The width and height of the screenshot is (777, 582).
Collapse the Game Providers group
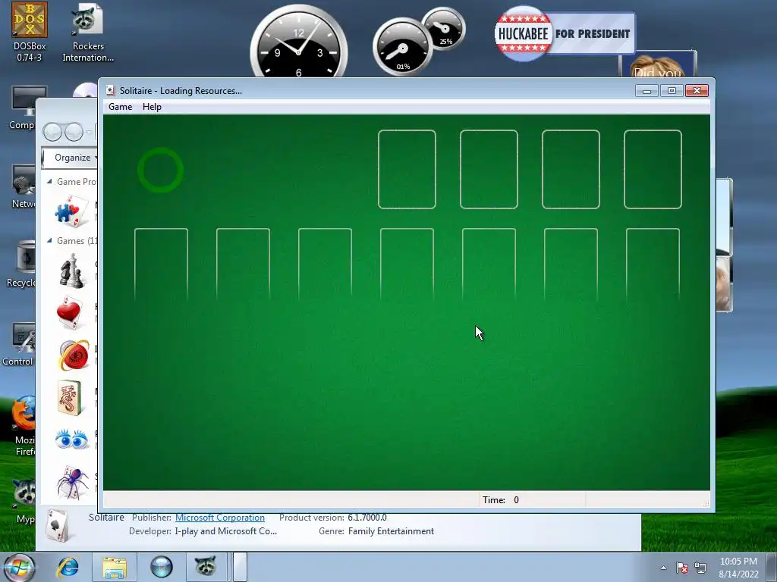click(x=49, y=182)
